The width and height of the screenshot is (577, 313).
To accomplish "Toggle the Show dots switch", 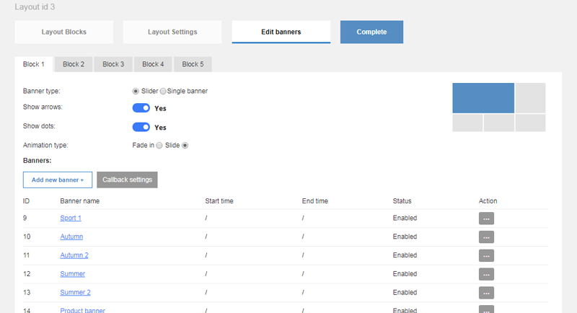I will [141, 127].
